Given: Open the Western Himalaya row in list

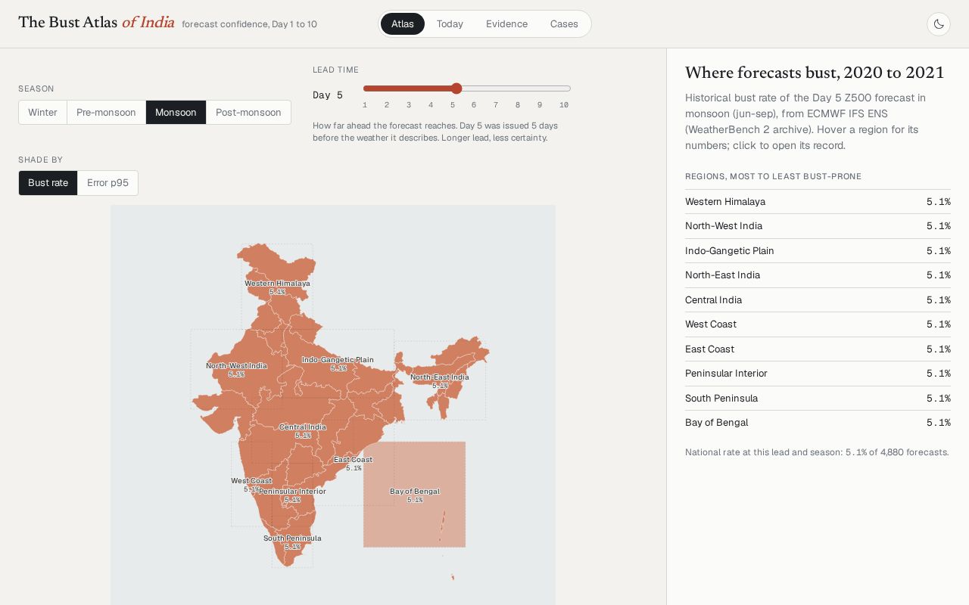Looking at the screenshot, I should tap(818, 202).
